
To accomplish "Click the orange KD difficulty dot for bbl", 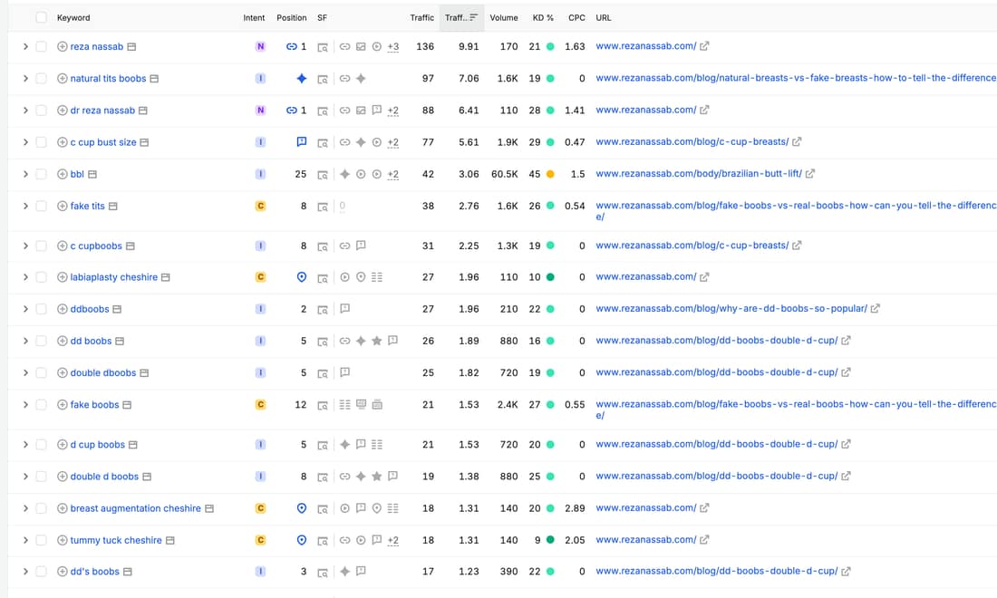I will [550, 174].
